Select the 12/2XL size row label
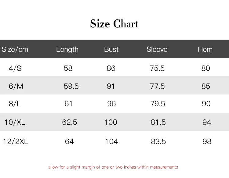 (x=16, y=141)
